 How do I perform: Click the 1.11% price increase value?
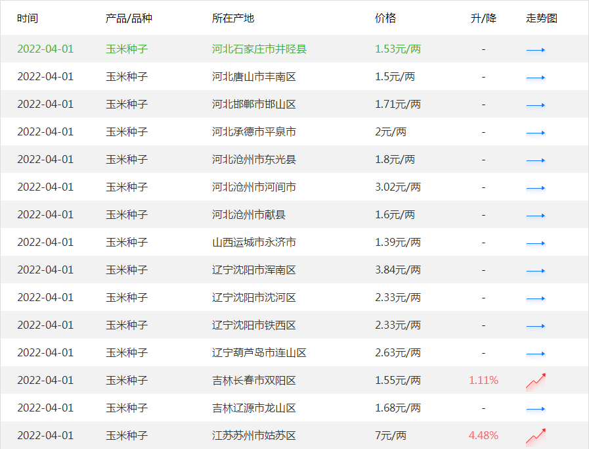[483, 380]
